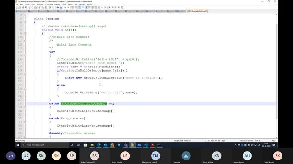The width and height of the screenshot is (293, 164).
Task: Open the File menu
Action: (17, 5)
